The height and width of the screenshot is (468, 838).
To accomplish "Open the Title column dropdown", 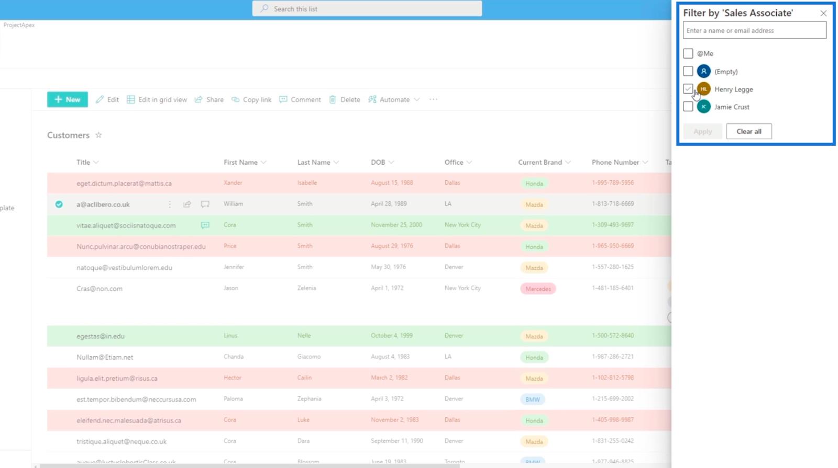I will pos(96,162).
